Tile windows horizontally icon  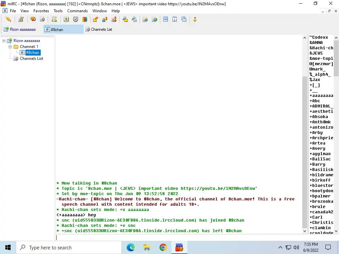[x=166, y=19]
